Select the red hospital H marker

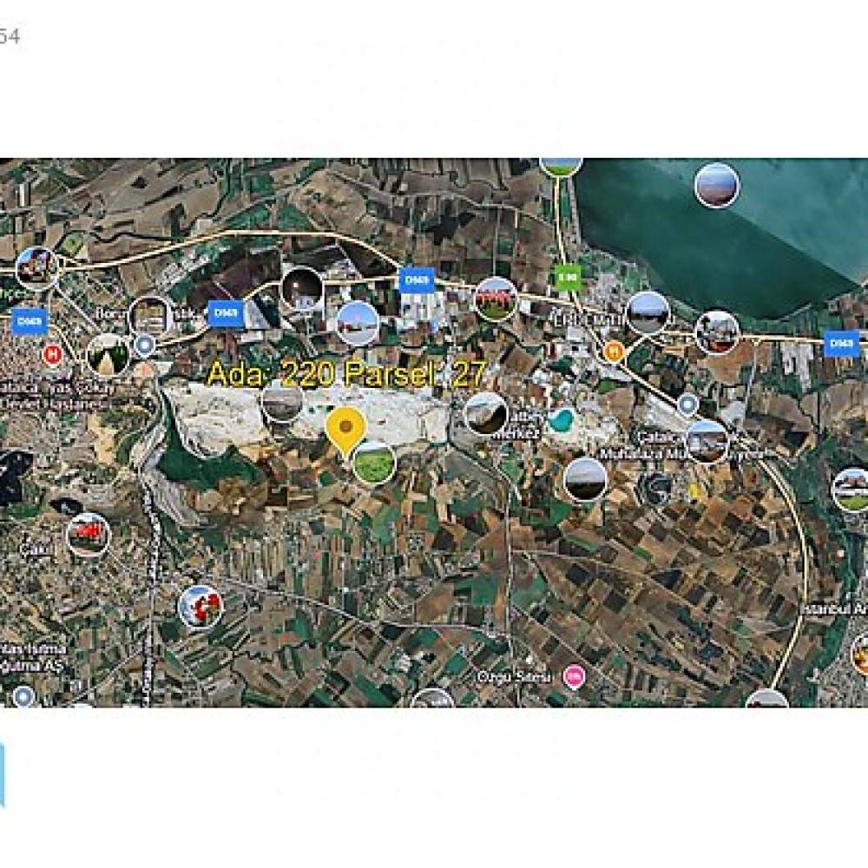coord(53,353)
